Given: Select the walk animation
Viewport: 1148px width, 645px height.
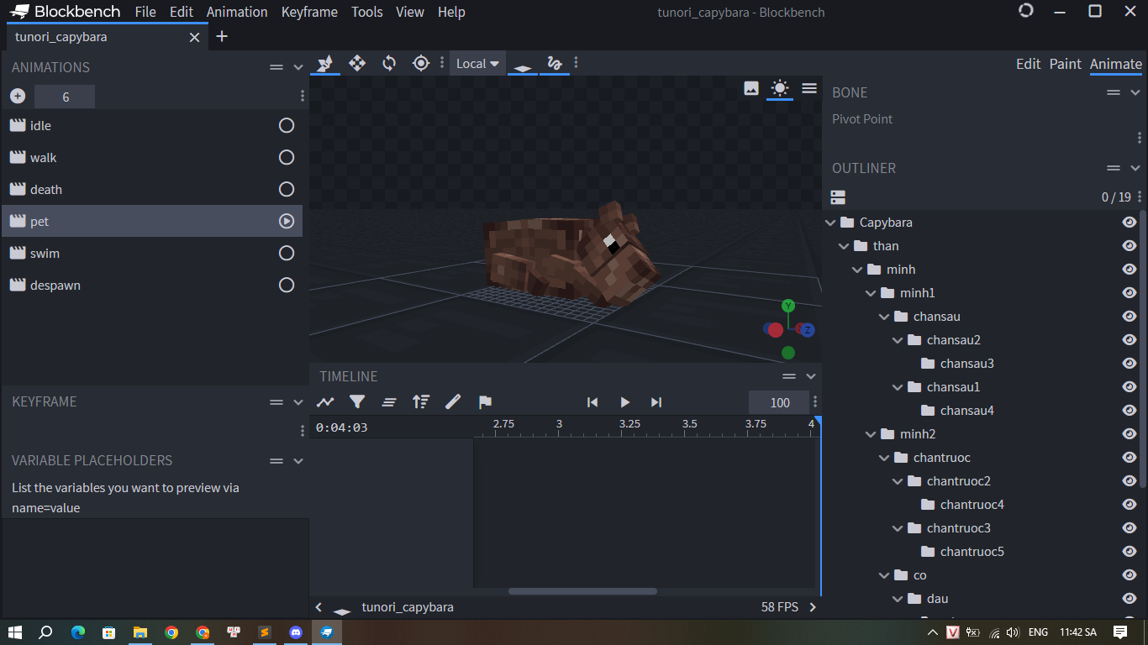Looking at the screenshot, I should point(44,158).
